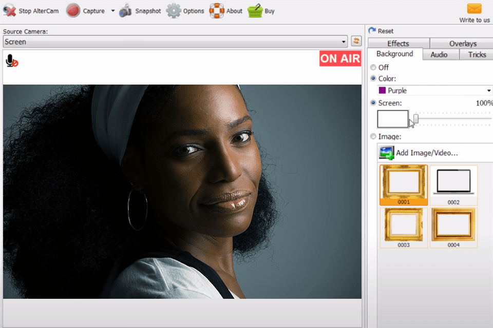Select the Off background radio button
Viewport: 493px width, 328px height.
tap(373, 67)
